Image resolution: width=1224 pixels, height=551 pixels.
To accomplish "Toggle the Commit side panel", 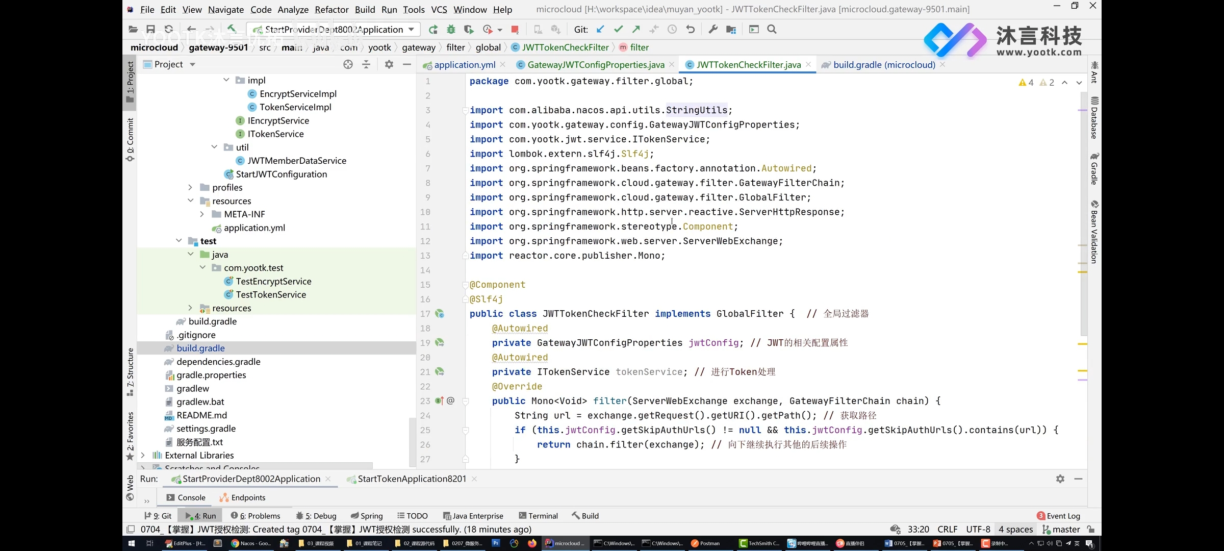I will (130, 140).
